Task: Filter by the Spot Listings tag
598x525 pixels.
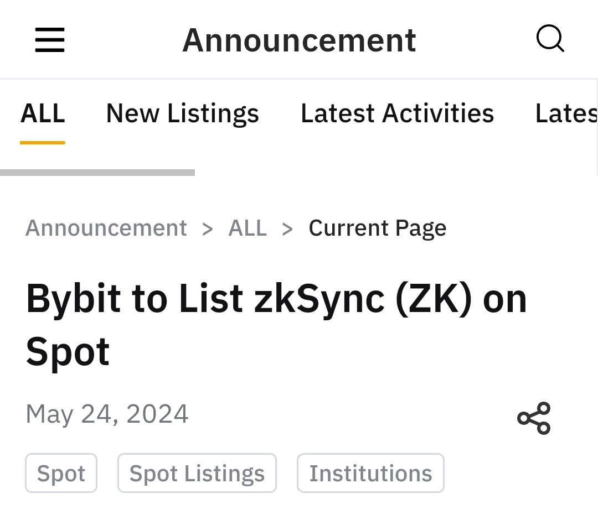Action: (x=197, y=473)
